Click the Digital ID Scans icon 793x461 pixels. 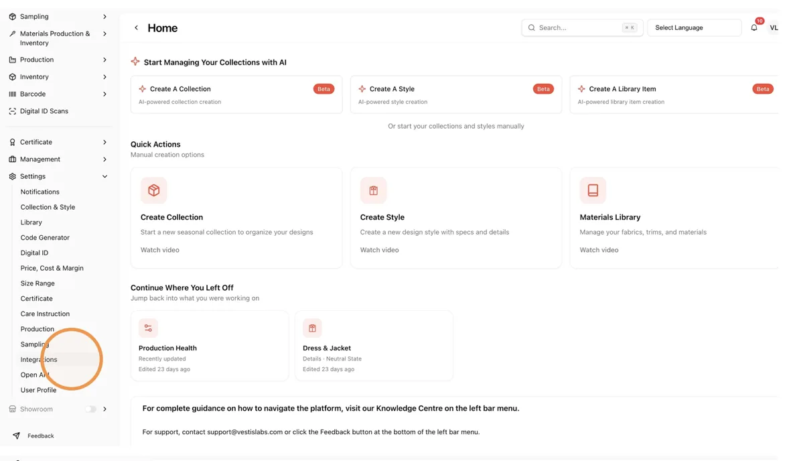(13, 111)
